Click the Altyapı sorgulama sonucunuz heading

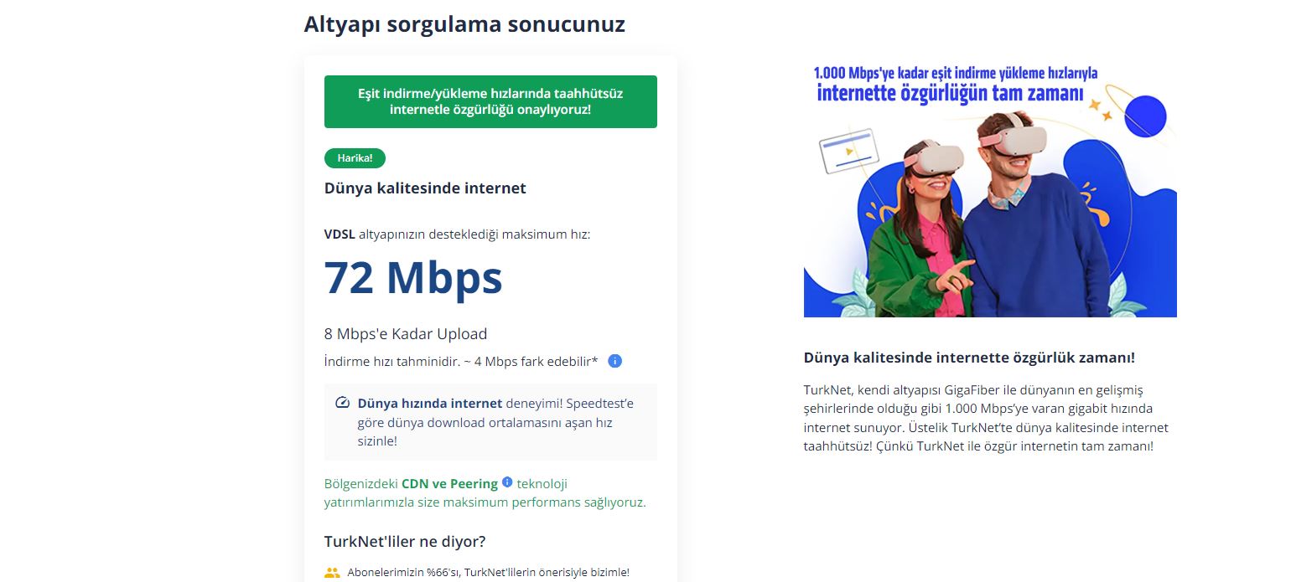point(464,23)
